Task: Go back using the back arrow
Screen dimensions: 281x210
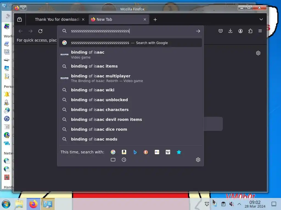Action: pos(21,31)
